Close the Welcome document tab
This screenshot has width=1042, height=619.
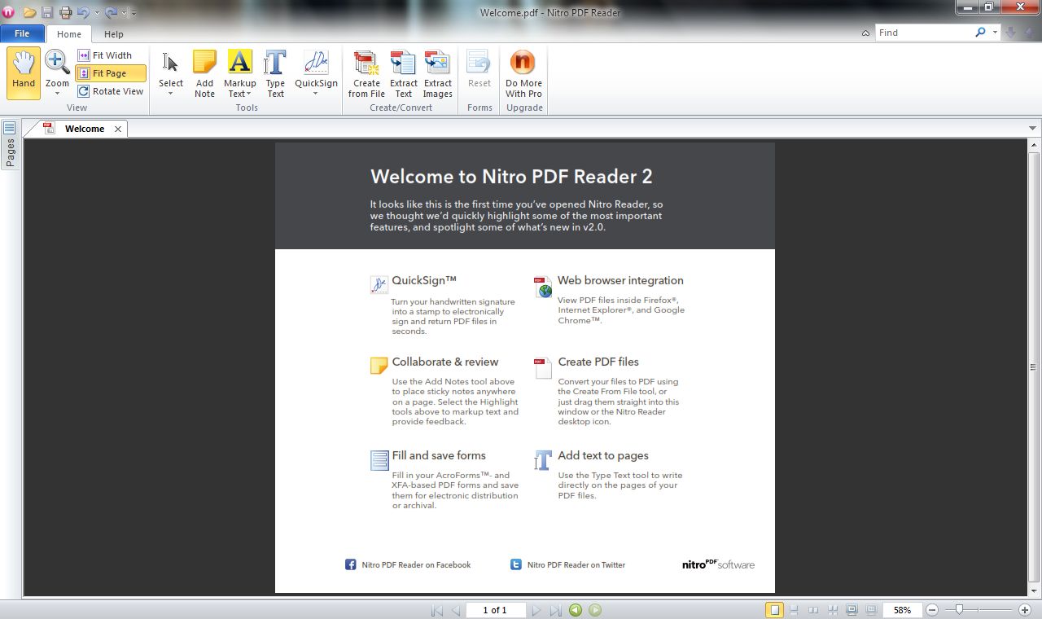point(118,129)
